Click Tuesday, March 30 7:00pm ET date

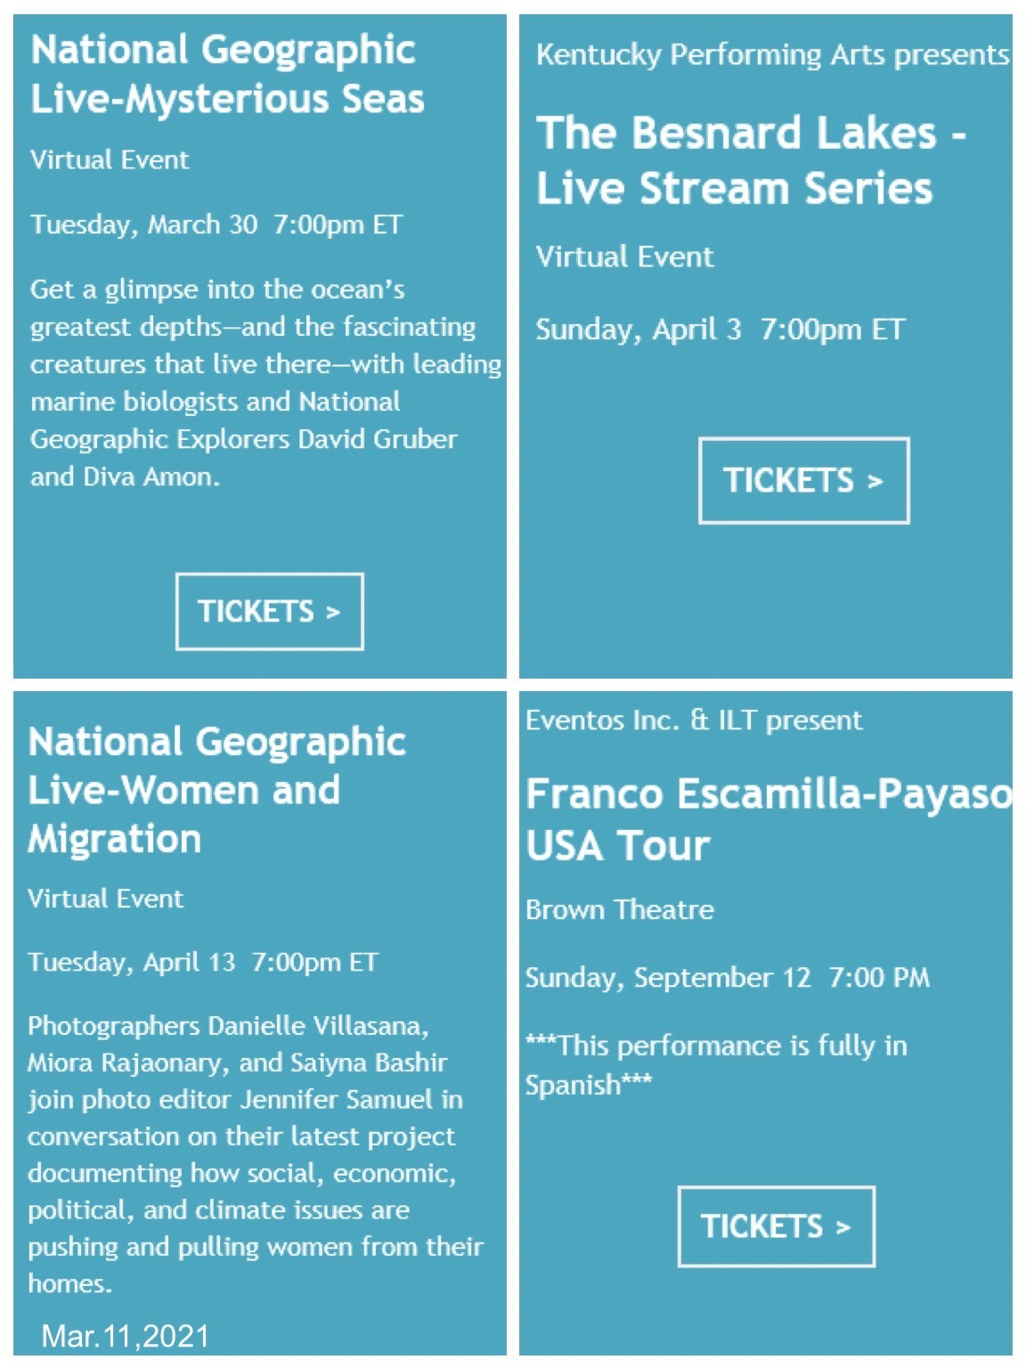tap(216, 224)
